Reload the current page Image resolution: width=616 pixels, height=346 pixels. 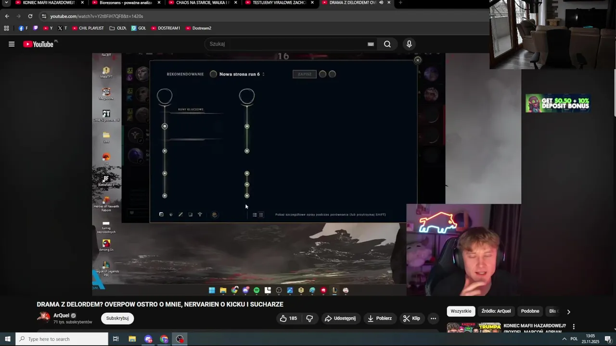30,16
